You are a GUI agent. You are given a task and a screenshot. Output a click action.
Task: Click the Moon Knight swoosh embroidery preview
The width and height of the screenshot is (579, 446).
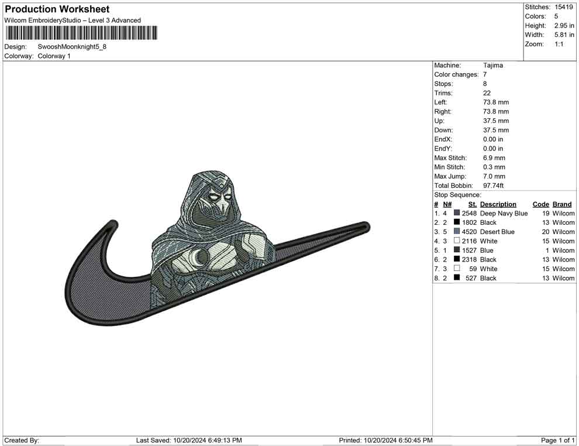point(217,248)
